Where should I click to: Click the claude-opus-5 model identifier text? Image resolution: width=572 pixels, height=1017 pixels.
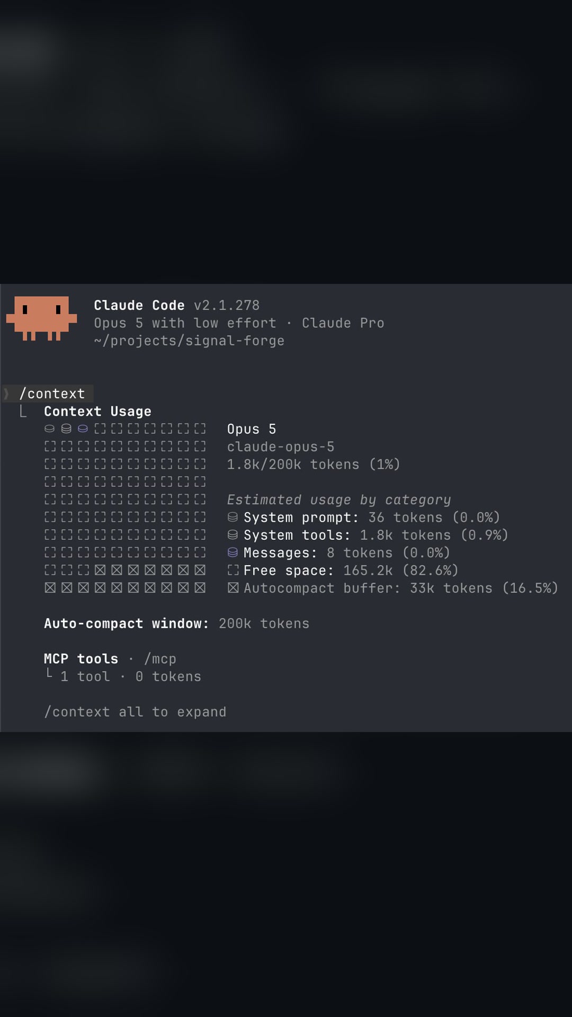[x=281, y=447]
